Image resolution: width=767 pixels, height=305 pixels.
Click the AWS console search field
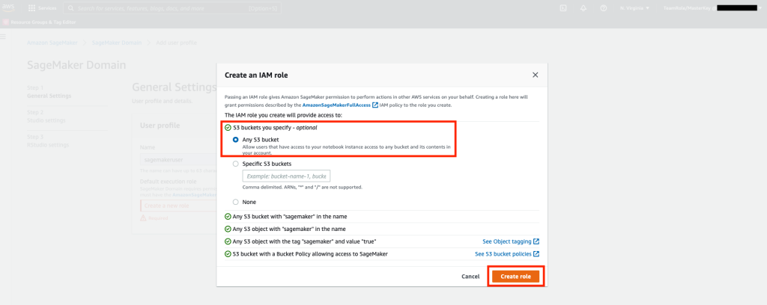click(x=172, y=8)
